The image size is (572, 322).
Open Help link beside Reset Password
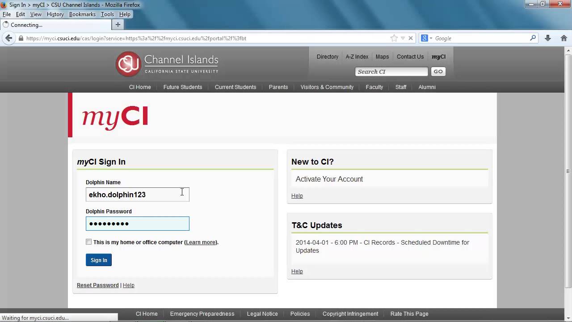coord(129,285)
